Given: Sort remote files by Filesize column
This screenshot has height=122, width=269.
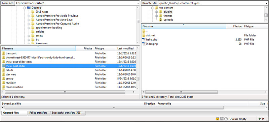Looking at the screenshot, I should coord(234,26).
